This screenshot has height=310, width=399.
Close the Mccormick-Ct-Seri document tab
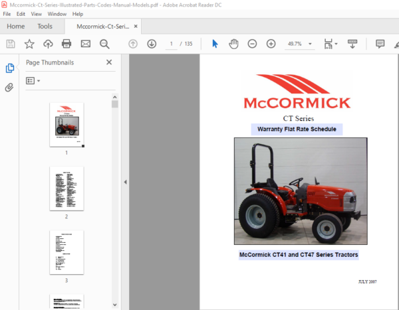[136, 26]
